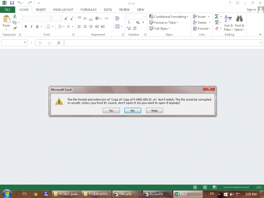The width and height of the screenshot is (264, 198).
Task: Open the Windows Start orb
Action: pyautogui.click(x=7, y=194)
